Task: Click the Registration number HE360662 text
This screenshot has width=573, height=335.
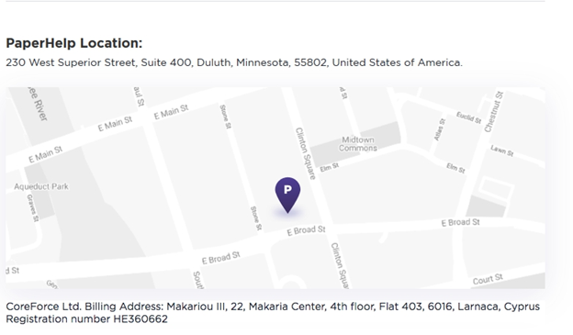Action: point(86,318)
